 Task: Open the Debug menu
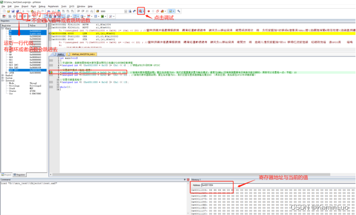42,6
